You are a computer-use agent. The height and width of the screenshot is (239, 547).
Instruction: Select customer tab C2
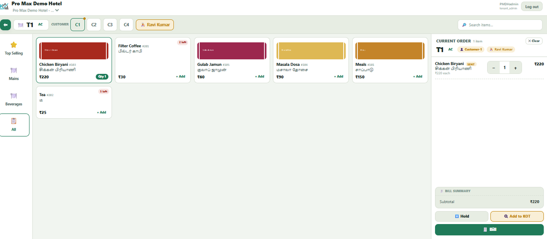(94, 25)
